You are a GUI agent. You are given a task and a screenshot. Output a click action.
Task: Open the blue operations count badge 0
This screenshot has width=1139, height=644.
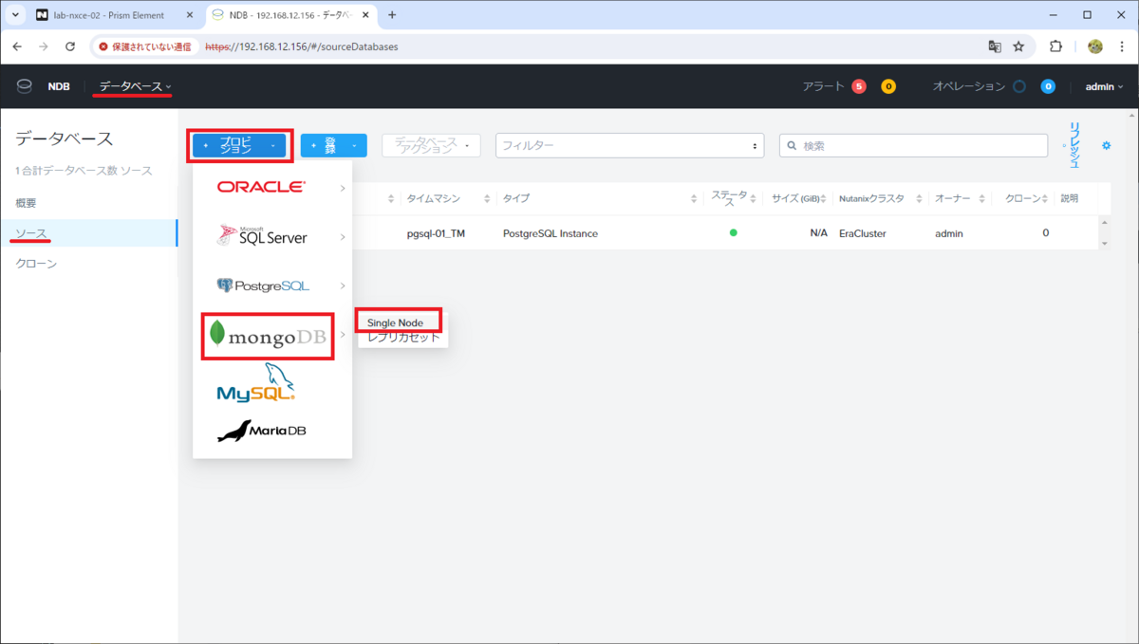pyautogui.click(x=1048, y=86)
